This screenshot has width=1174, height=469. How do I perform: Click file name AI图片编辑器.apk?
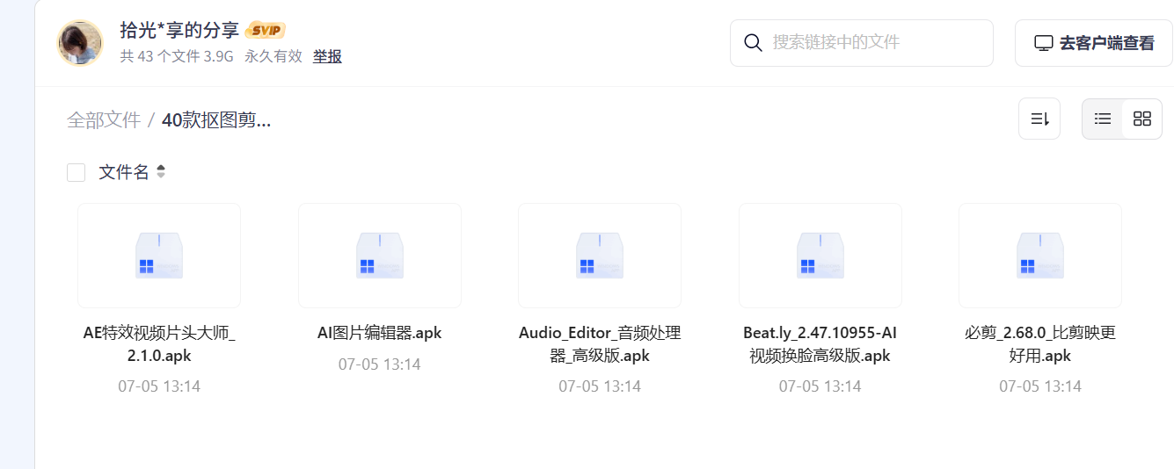tap(380, 333)
